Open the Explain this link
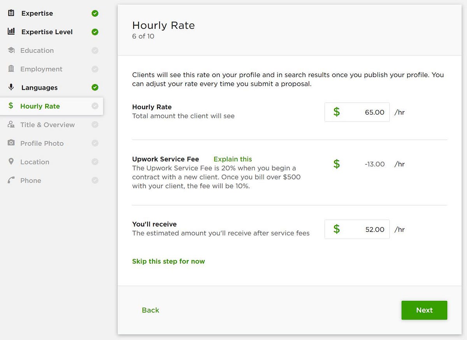 [x=233, y=159]
